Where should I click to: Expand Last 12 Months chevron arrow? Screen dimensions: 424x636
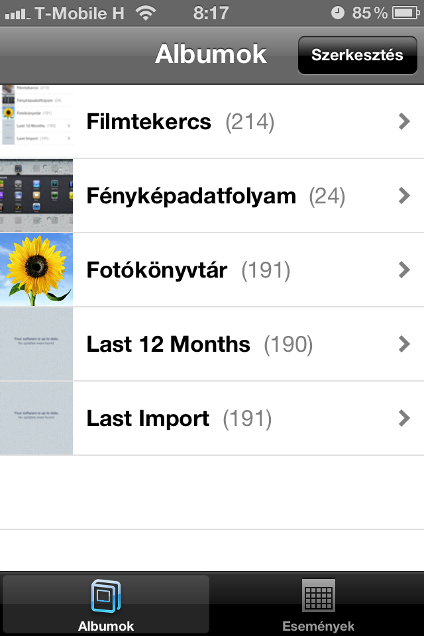(404, 344)
